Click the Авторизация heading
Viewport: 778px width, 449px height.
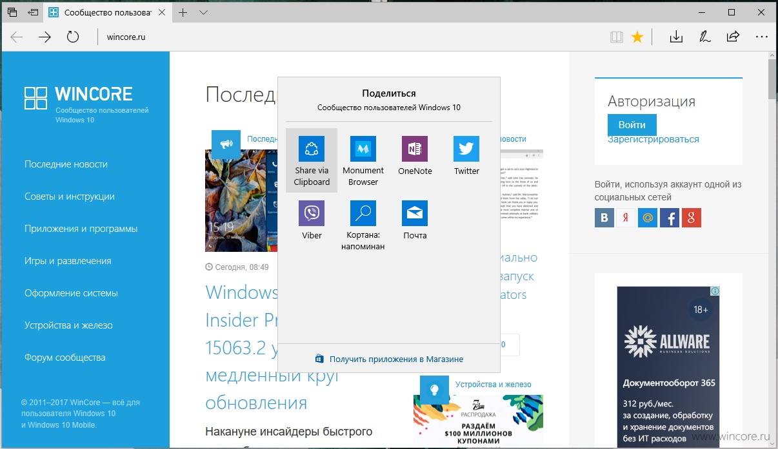pos(652,101)
